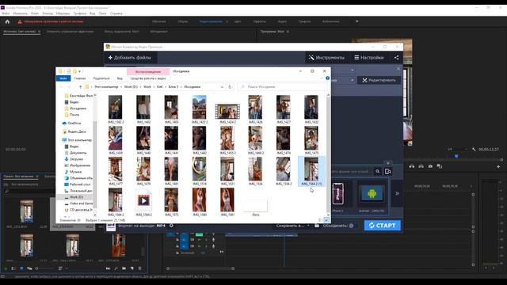Toggle lock on second audio track
This screenshot has height=285, width=507.
[x=177, y=246]
